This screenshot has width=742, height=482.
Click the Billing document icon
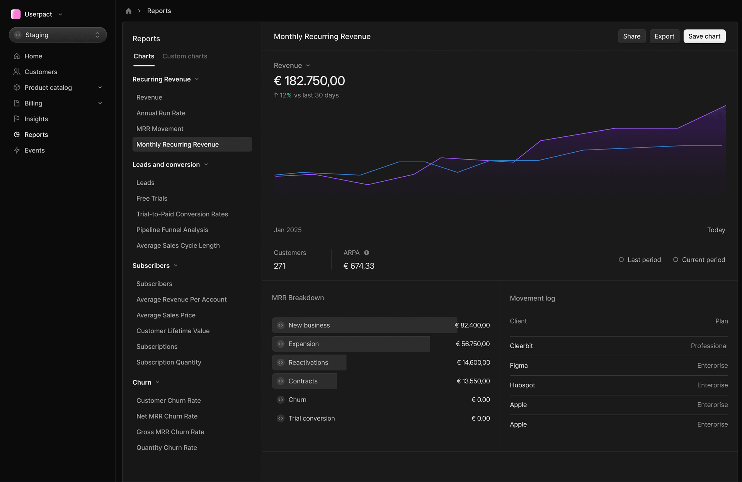[x=17, y=103]
